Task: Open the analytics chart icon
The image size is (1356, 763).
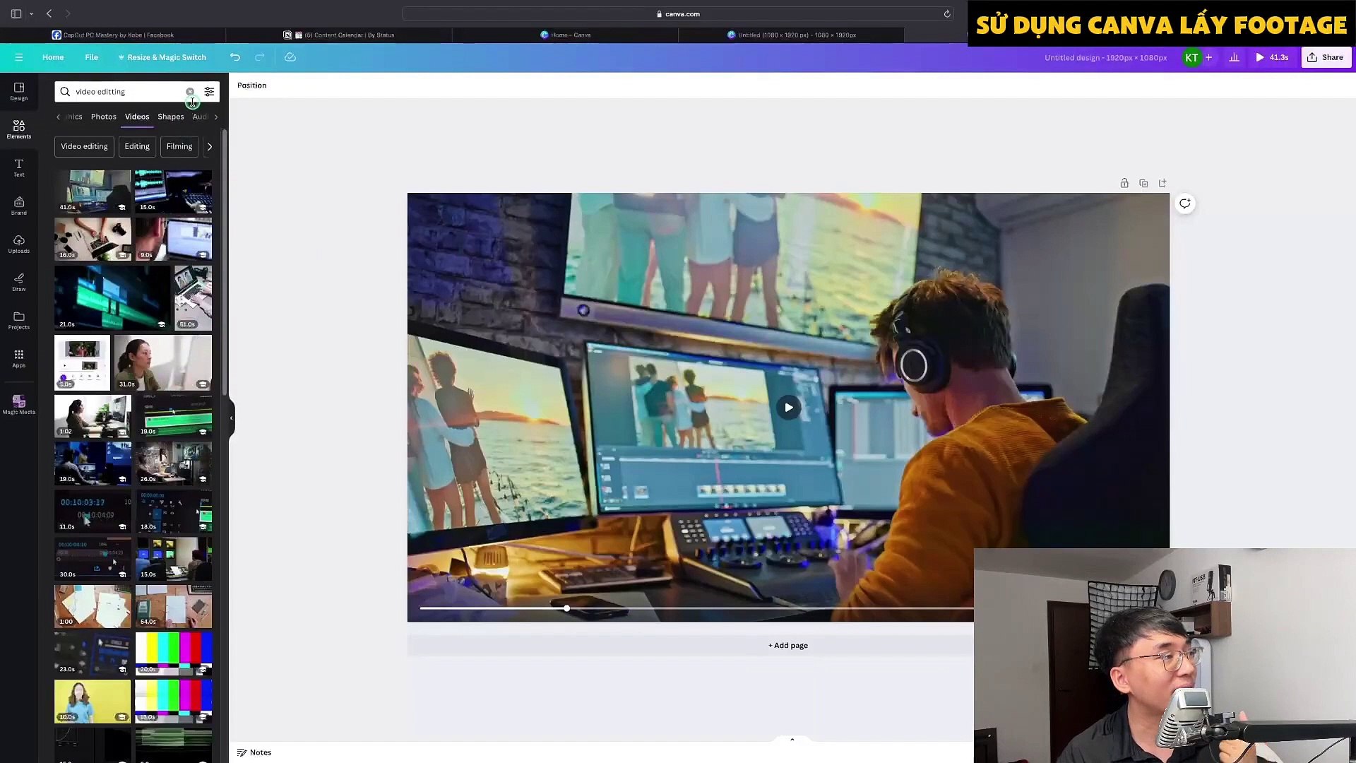Action: (x=1234, y=57)
